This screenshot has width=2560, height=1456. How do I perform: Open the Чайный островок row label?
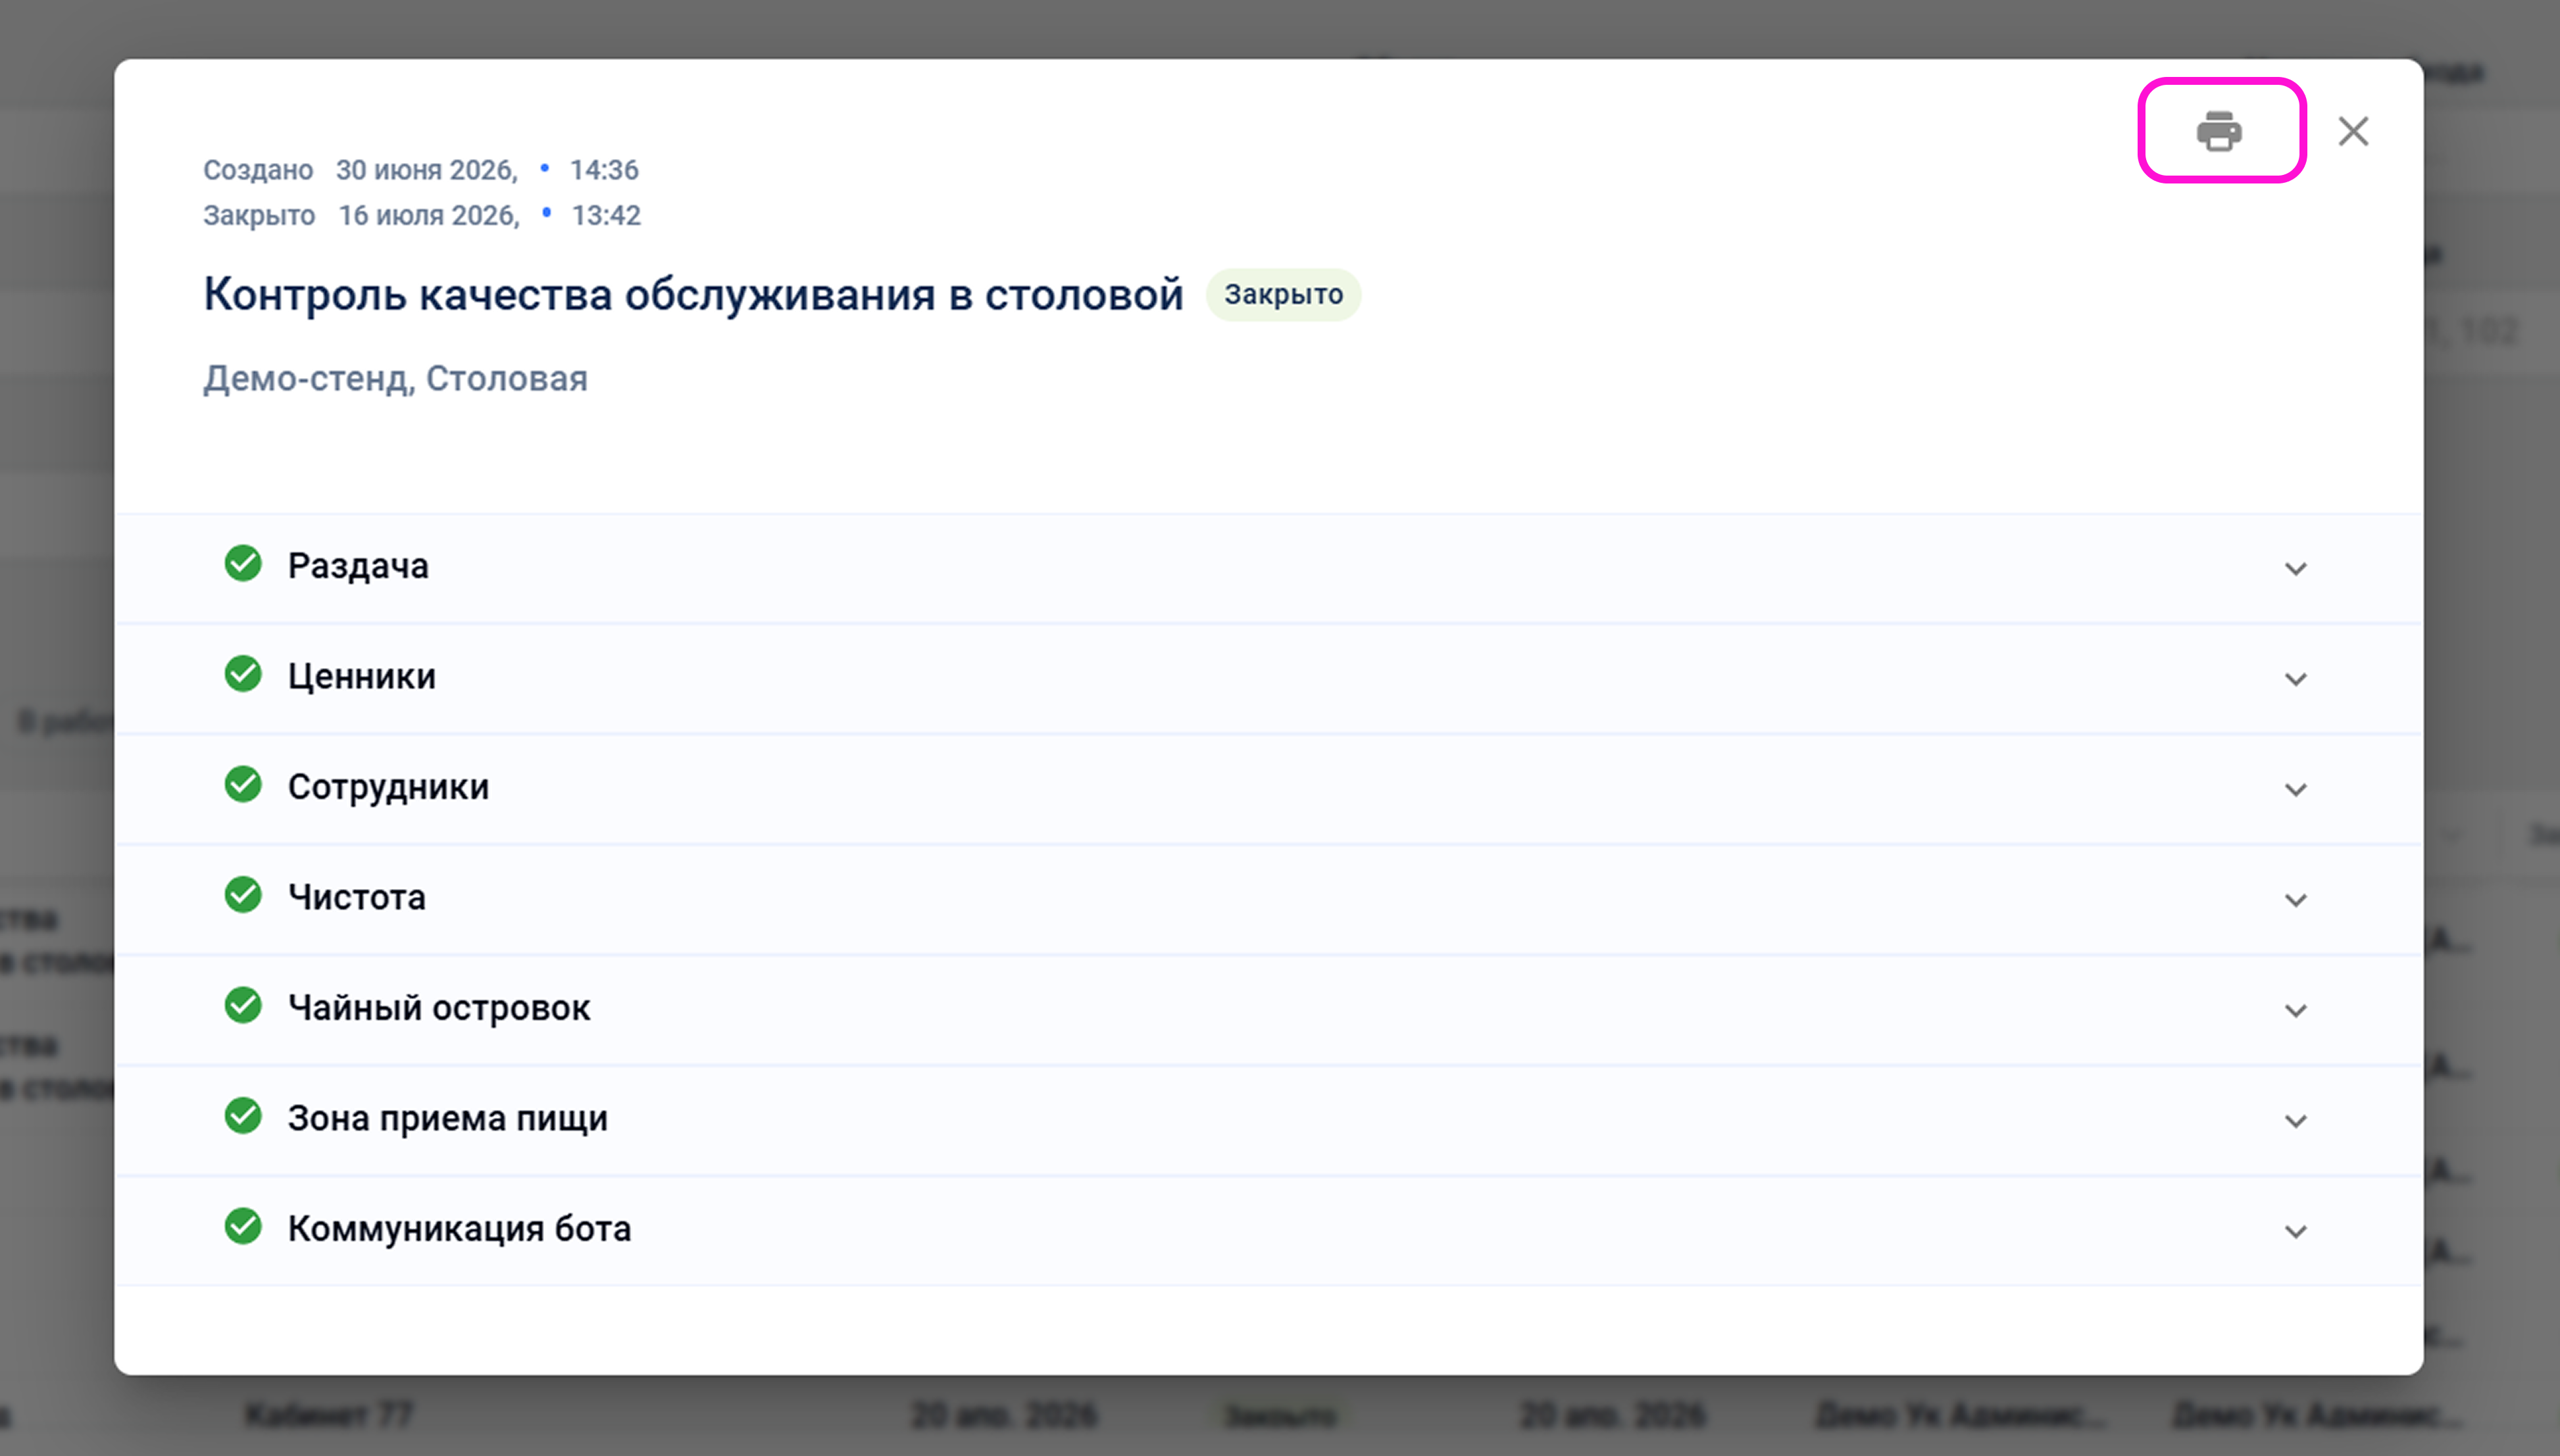click(x=439, y=1008)
